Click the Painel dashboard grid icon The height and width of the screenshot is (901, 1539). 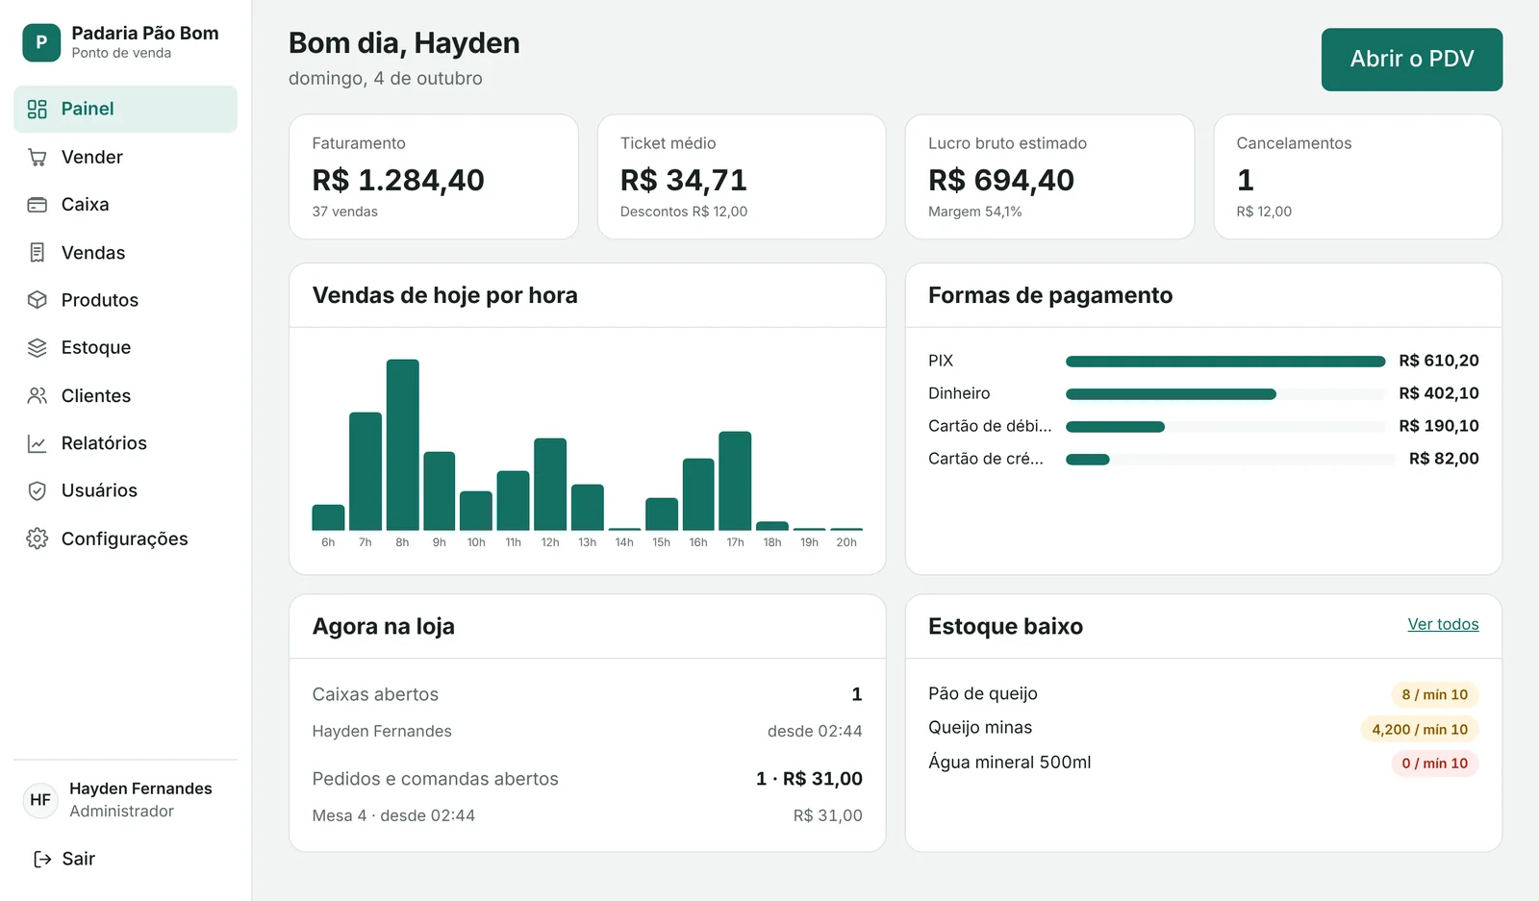pos(38,110)
